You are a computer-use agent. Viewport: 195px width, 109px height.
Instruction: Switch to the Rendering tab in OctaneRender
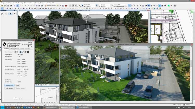tap(6, 49)
